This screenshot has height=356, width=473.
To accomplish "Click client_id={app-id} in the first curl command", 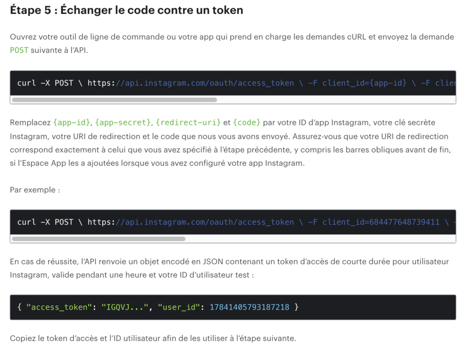I will 364,83.
